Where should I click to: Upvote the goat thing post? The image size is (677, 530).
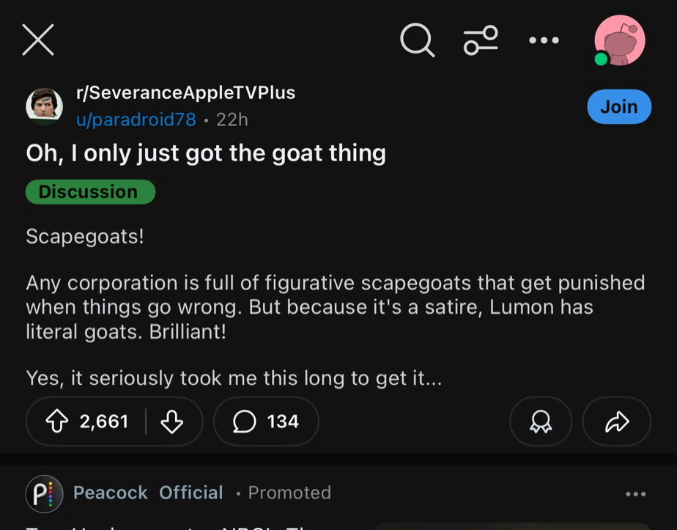pyautogui.click(x=56, y=422)
